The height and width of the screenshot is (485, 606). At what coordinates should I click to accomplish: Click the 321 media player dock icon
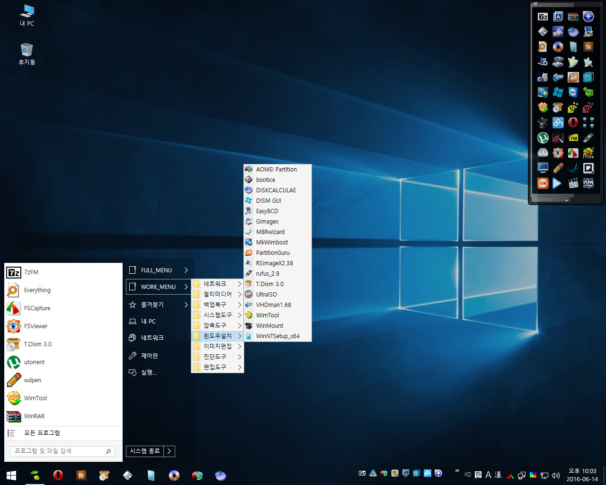tap(573, 183)
